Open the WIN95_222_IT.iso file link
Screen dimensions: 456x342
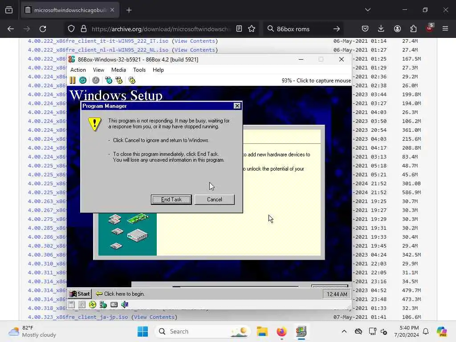pyautogui.click(x=98, y=41)
